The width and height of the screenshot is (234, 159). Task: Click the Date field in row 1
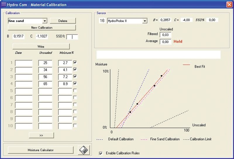point(24,63)
